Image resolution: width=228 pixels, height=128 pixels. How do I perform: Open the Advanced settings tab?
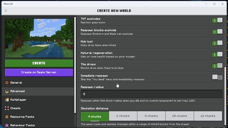38,91
